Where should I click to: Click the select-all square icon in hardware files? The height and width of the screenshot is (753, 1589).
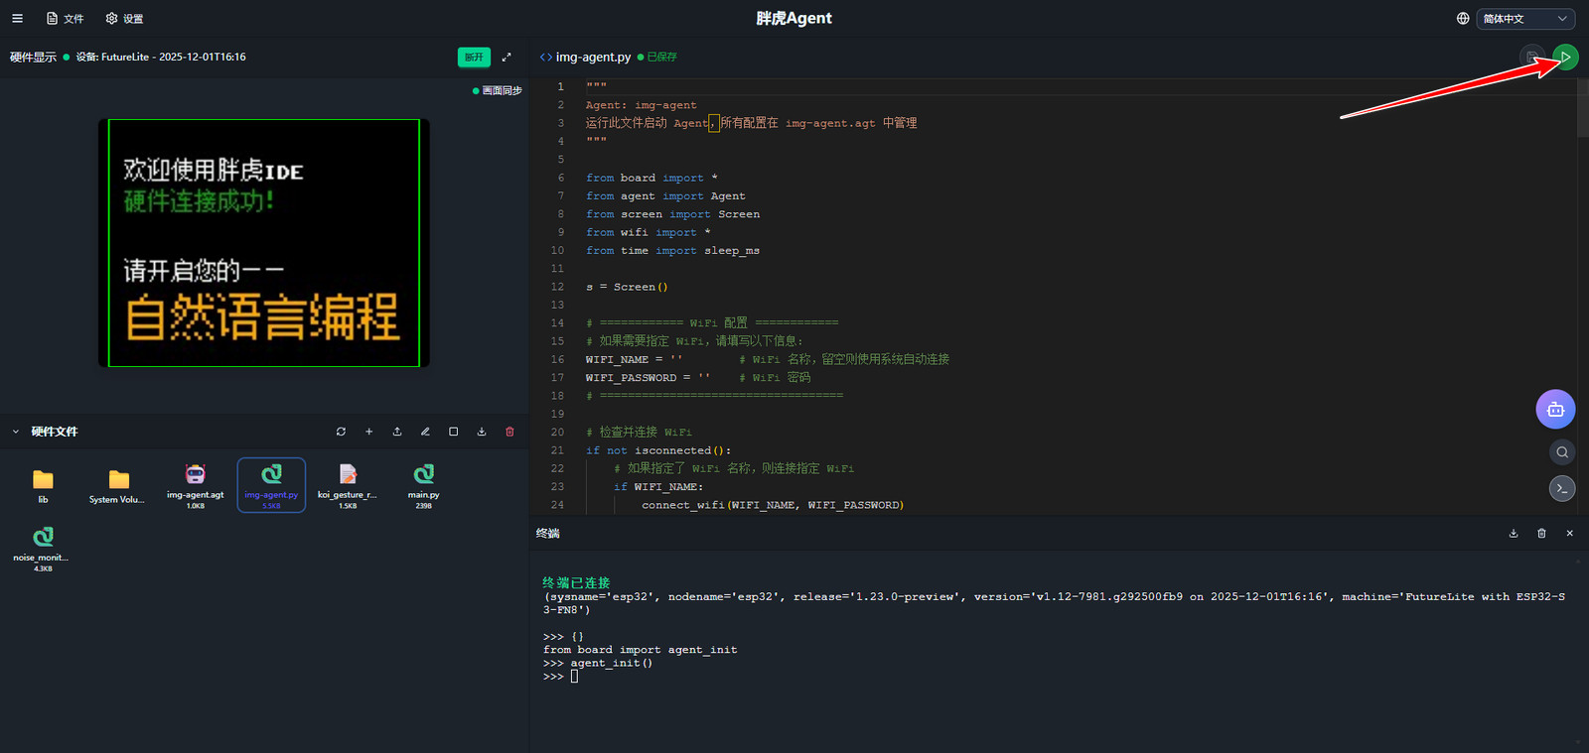[x=454, y=432]
